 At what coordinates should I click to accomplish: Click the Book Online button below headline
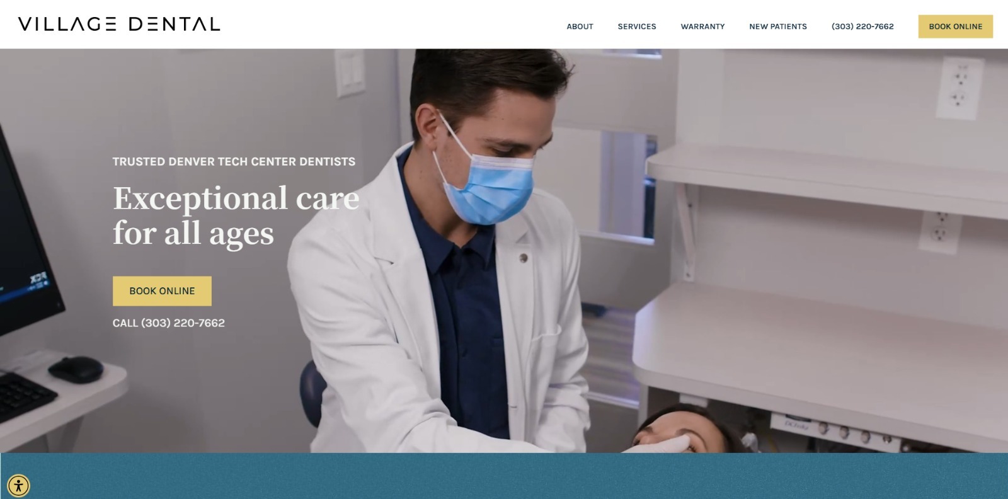click(x=162, y=291)
